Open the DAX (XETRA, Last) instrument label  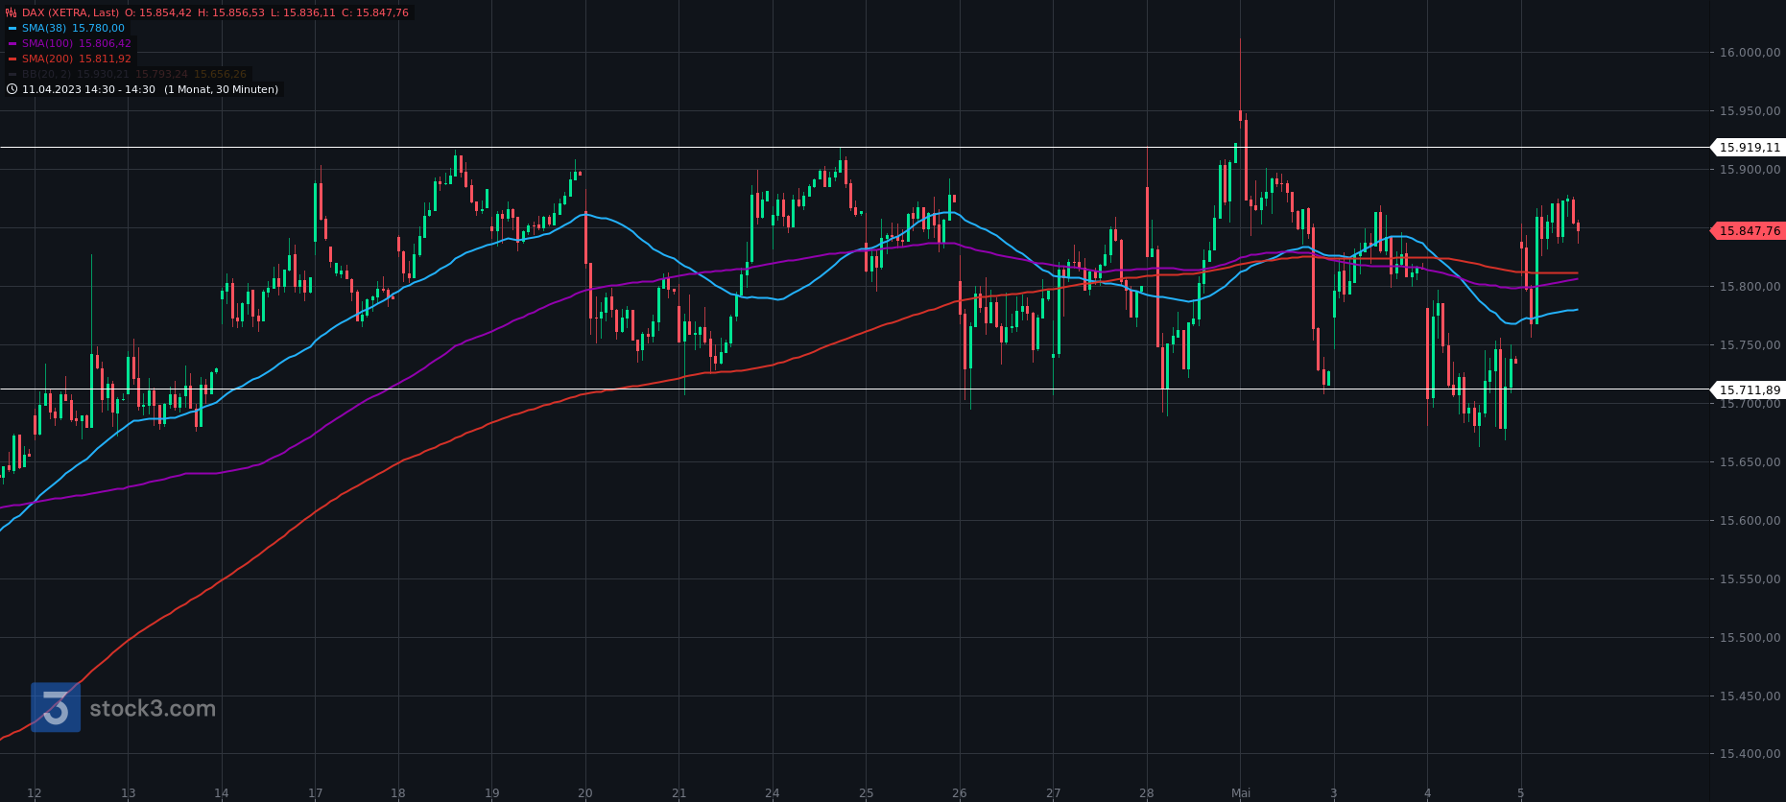click(71, 13)
